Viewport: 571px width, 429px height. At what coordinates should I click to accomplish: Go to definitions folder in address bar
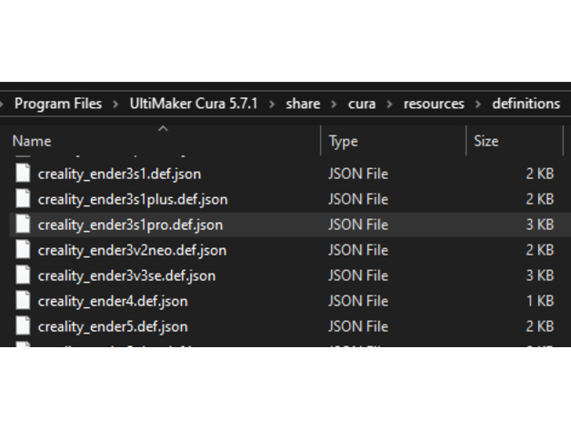[x=526, y=104]
